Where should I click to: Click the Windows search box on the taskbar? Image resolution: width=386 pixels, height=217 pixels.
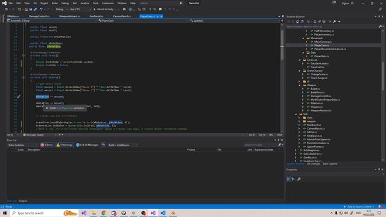tap(44, 213)
